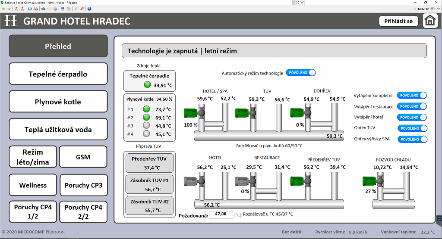Image resolution: width=442 pixels, height=239 pixels.
Task: Toggle the Ohřev TUV switch
Action: pos(412,128)
